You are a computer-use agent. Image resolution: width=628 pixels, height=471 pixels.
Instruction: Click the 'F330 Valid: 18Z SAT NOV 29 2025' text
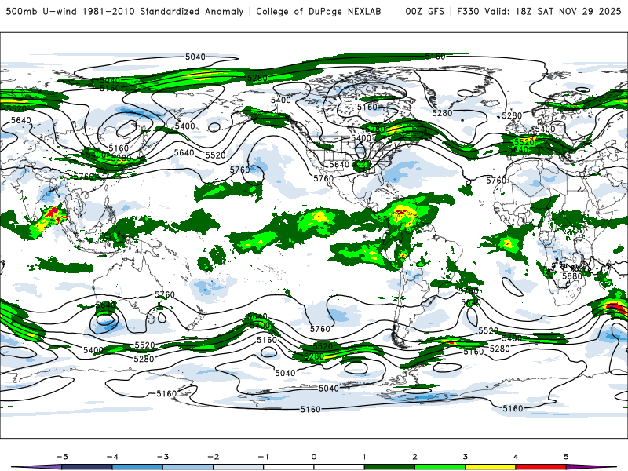539,12
